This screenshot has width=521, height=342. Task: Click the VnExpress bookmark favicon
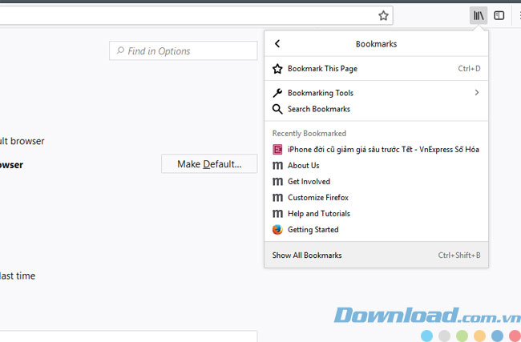click(x=277, y=149)
